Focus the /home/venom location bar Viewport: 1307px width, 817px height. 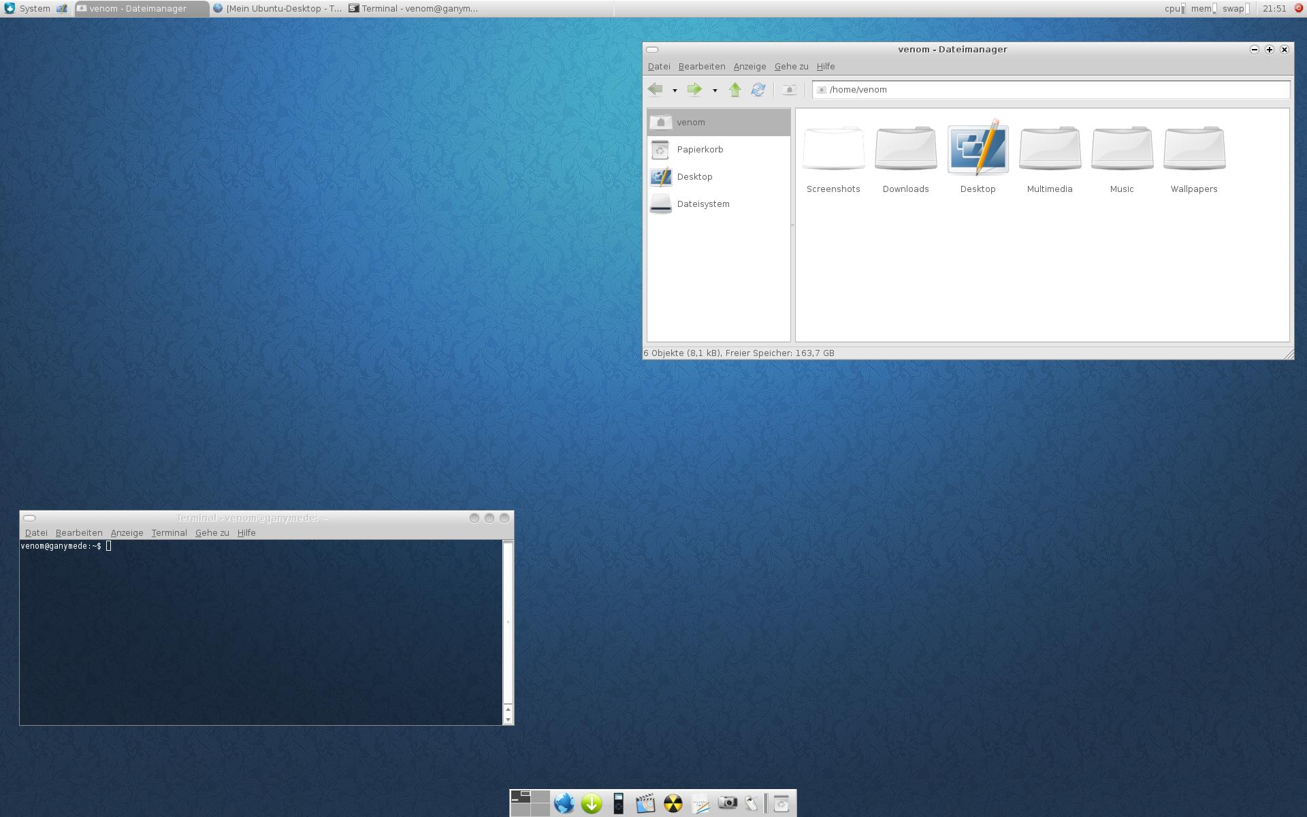[x=1051, y=89]
